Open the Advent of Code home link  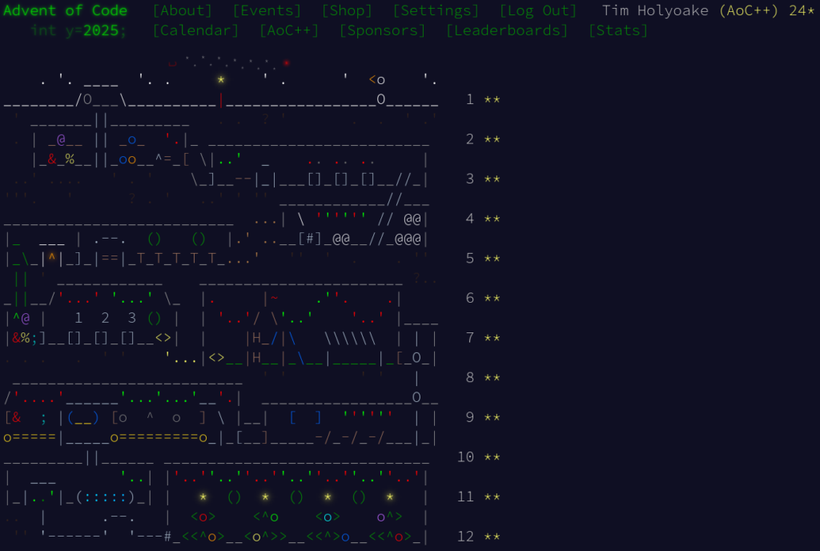click(x=66, y=10)
